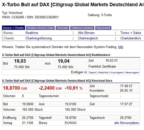Click the realtime time 18:03:57
This screenshot has height=130, width=144.
point(112,60)
